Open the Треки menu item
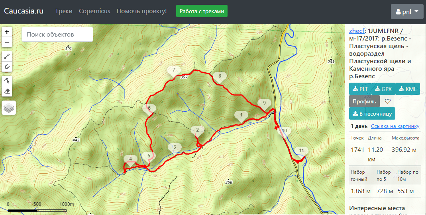 [64, 11]
